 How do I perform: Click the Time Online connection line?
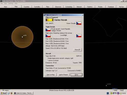(x=58, y=68)
